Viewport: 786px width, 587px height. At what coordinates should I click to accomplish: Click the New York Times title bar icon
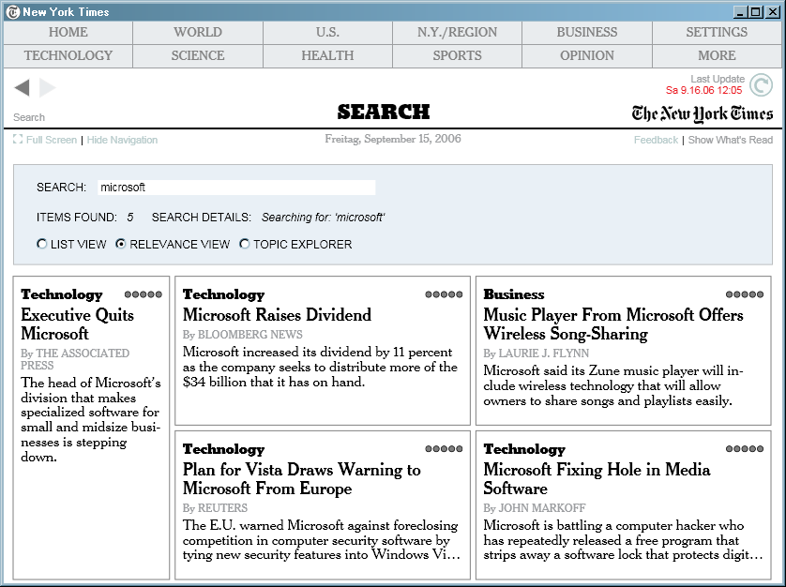pos(13,12)
